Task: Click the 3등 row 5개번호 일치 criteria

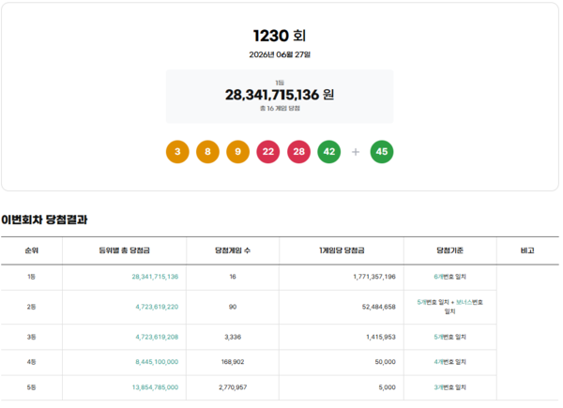Action: point(449,337)
